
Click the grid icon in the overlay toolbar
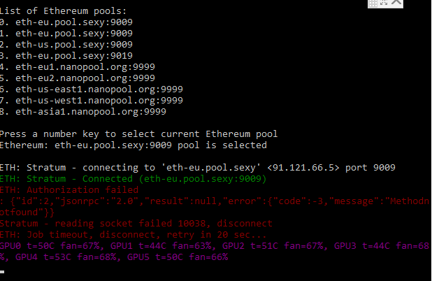coord(373,3)
